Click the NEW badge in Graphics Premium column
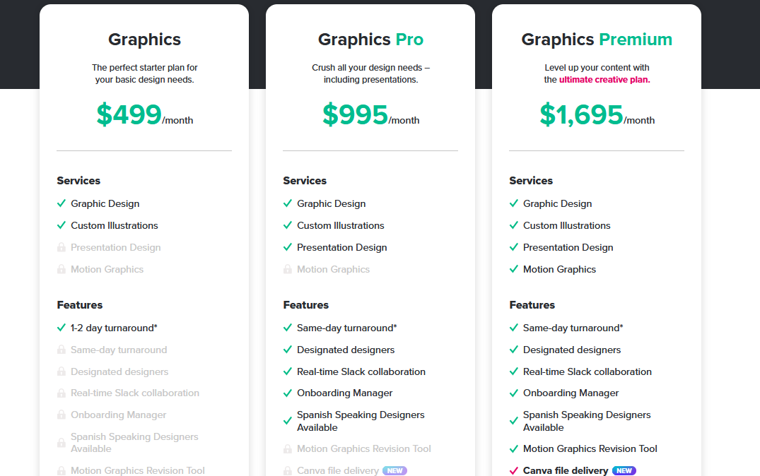 click(x=624, y=470)
